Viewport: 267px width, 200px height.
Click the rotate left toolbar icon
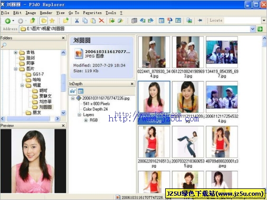coord(142,21)
